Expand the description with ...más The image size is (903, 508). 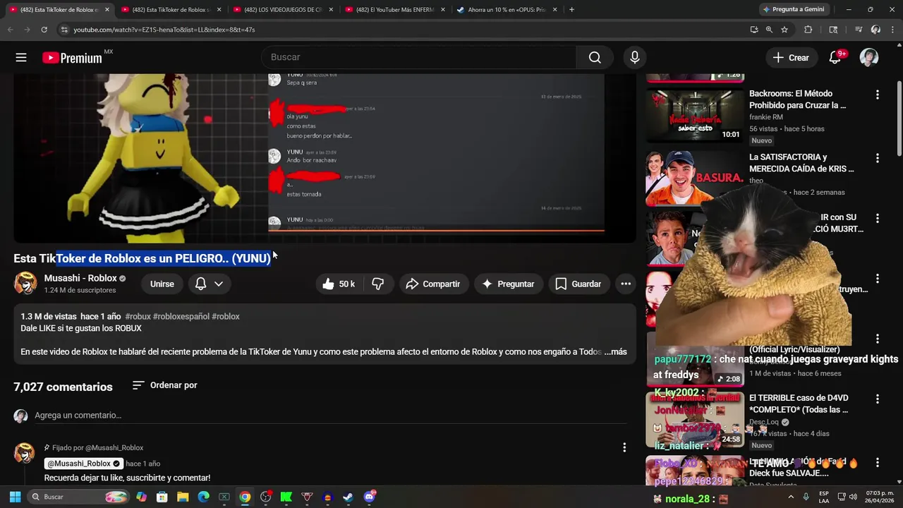pyautogui.click(x=615, y=351)
